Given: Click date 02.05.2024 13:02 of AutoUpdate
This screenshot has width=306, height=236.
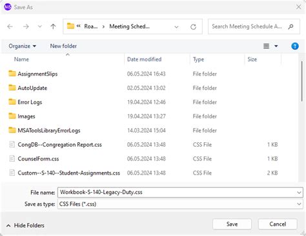Looking at the screenshot, I should tap(147, 88).
